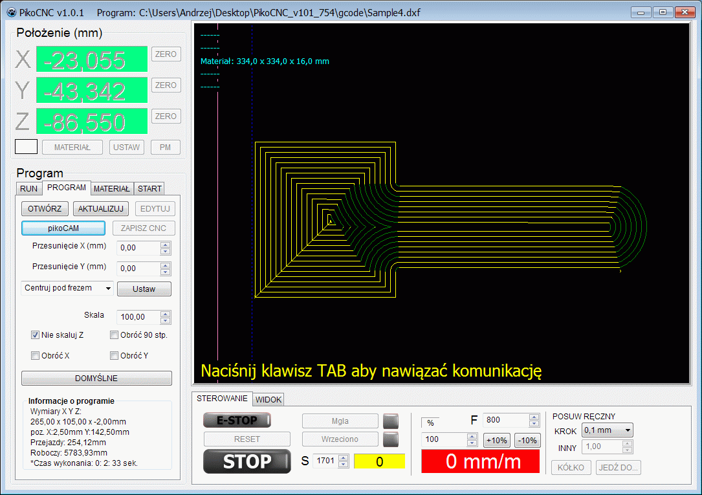
Task: Enable Obróć X checkbox
Action: tap(35, 355)
